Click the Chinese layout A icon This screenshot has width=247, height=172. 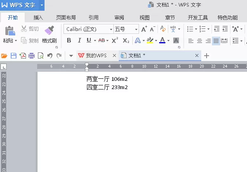tap(235, 29)
